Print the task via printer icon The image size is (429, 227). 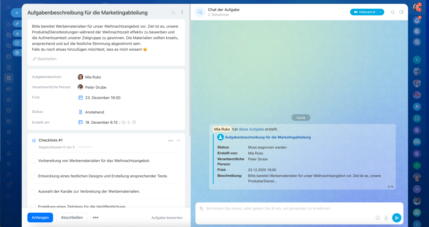click(x=17, y=53)
